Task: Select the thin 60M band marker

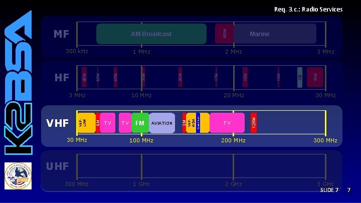Action: point(98,77)
